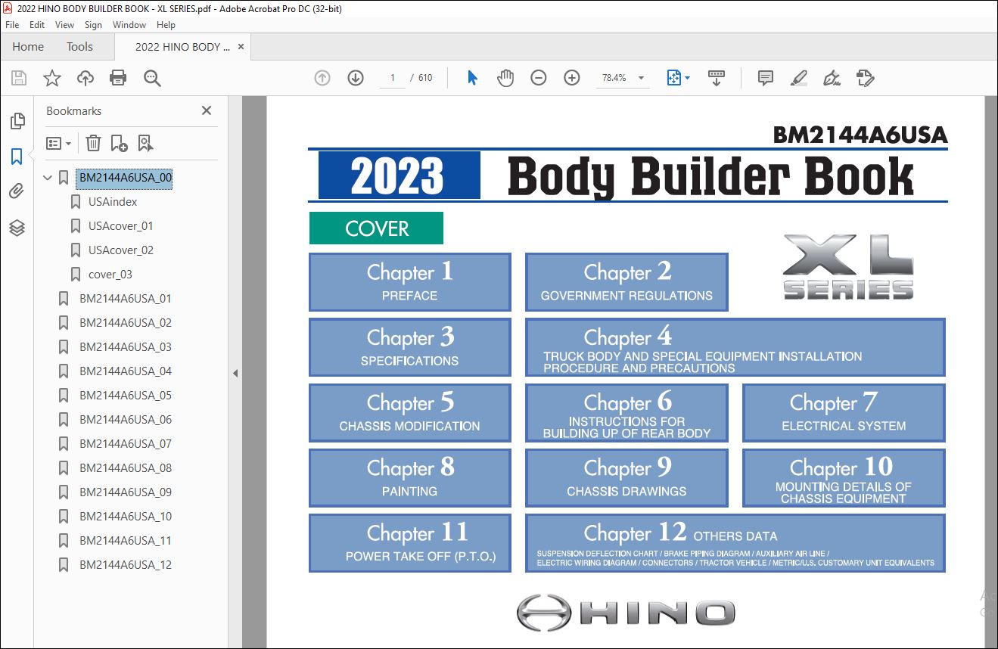Delete the selected bookmark with trash icon
Screen dimensions: 998x649
[x=93, y=143]
